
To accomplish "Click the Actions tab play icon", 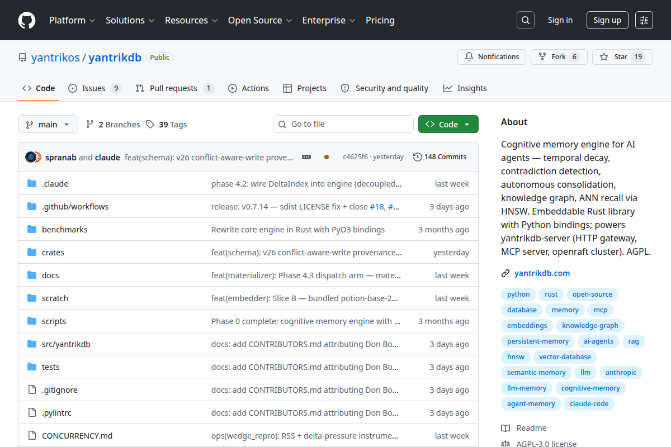I will click(233, 88).
